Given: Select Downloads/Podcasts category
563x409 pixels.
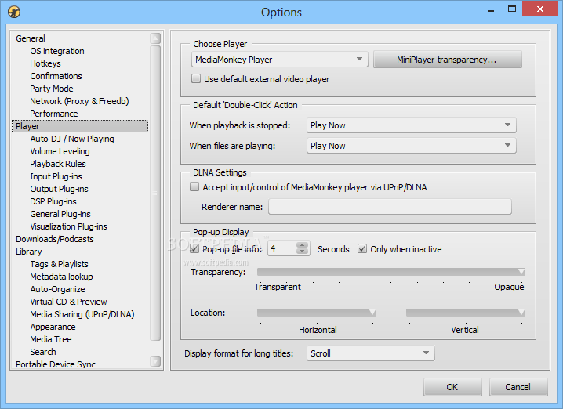Looking at the screenshot, I should coord(55,239).
